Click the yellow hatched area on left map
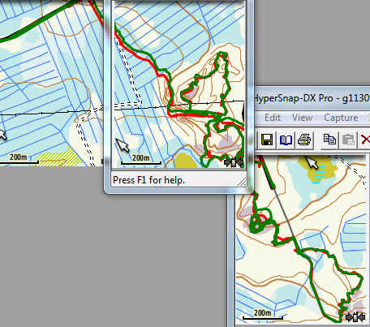This screenshot has width=370, height=327. click(x=60, y=158)
